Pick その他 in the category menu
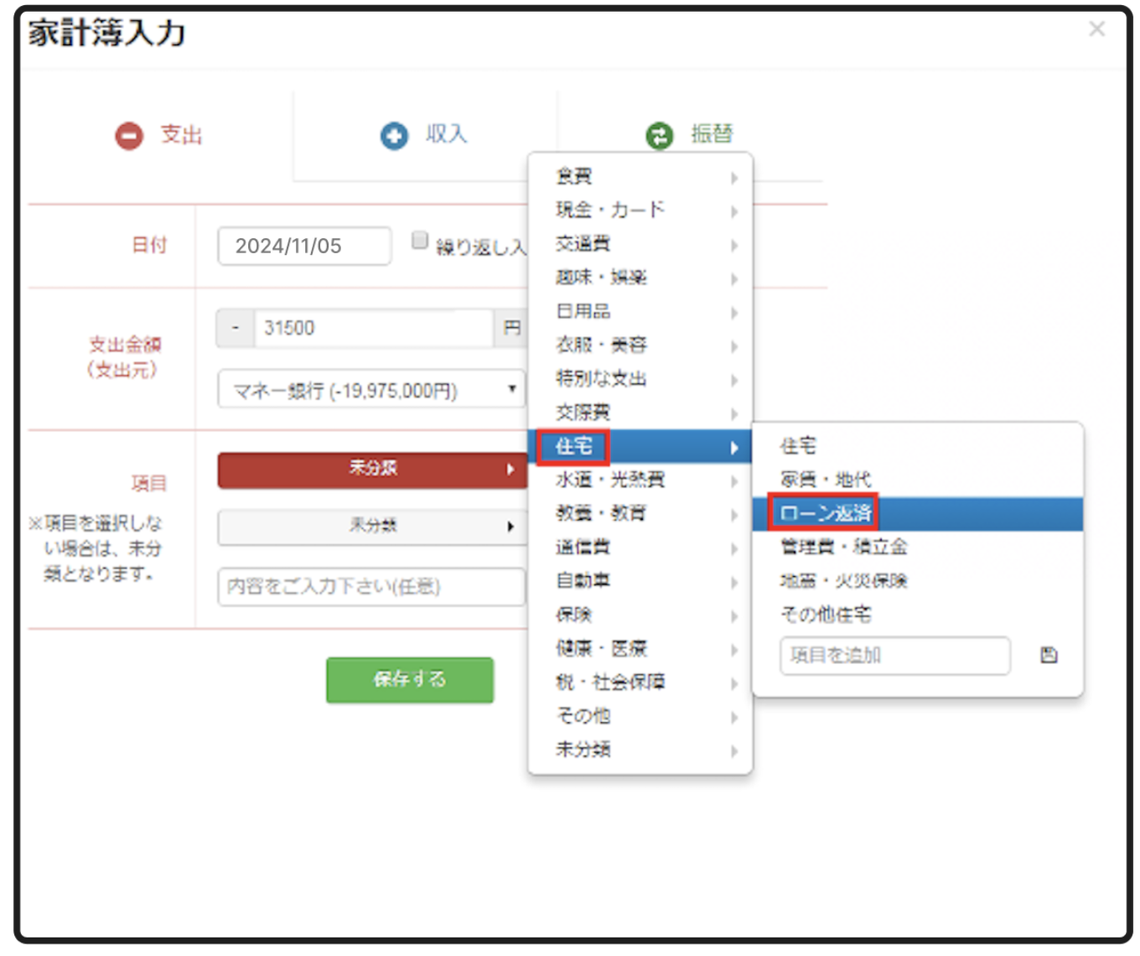This screenshot has width=1140, height=956. pos(640,716)
